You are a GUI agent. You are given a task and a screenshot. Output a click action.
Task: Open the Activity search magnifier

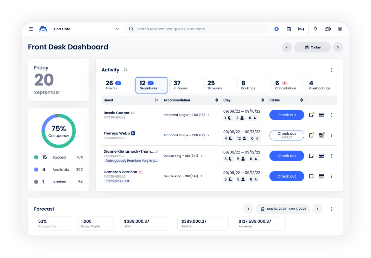pos(125,70)
